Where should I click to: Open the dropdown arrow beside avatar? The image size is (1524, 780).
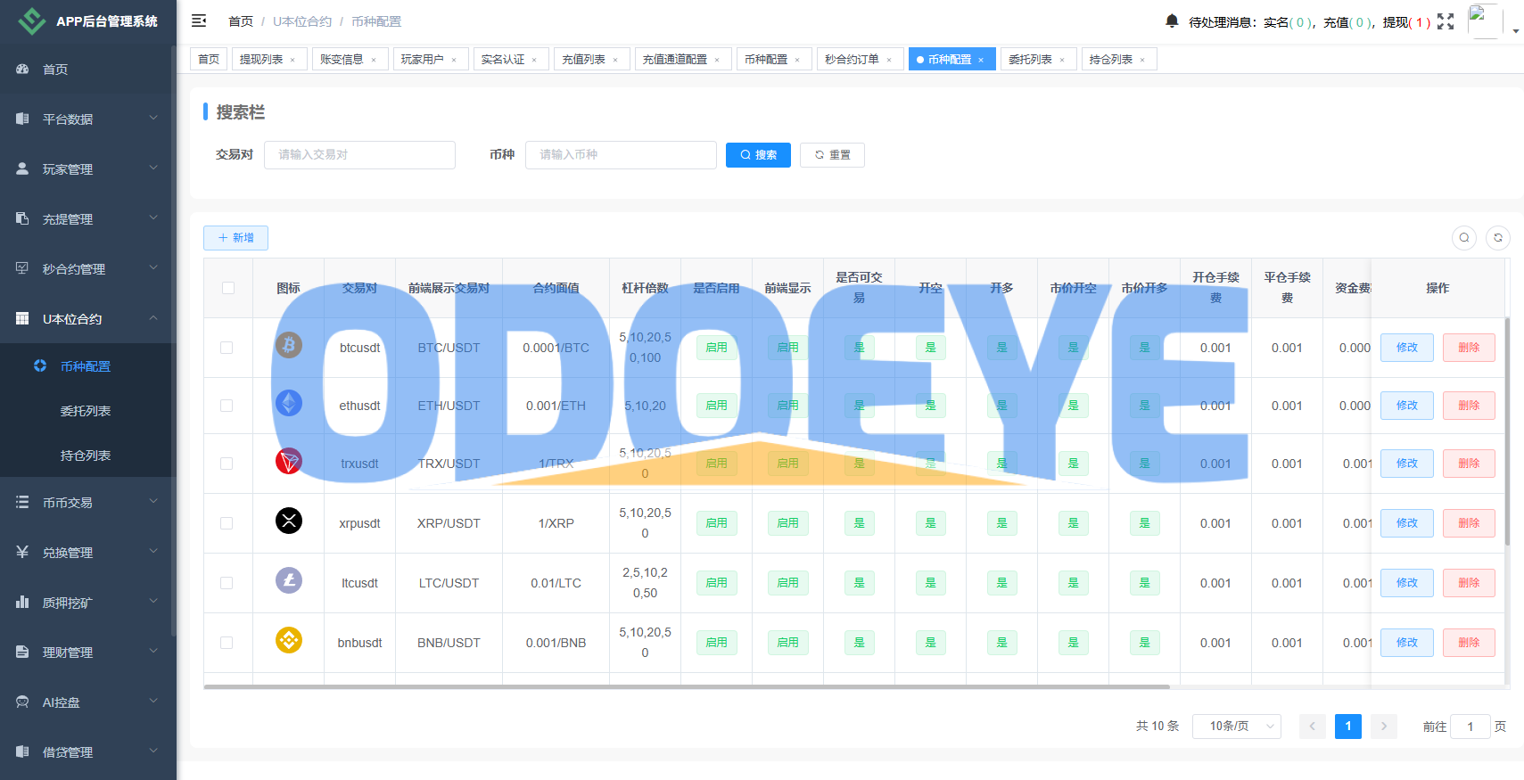1515,30
